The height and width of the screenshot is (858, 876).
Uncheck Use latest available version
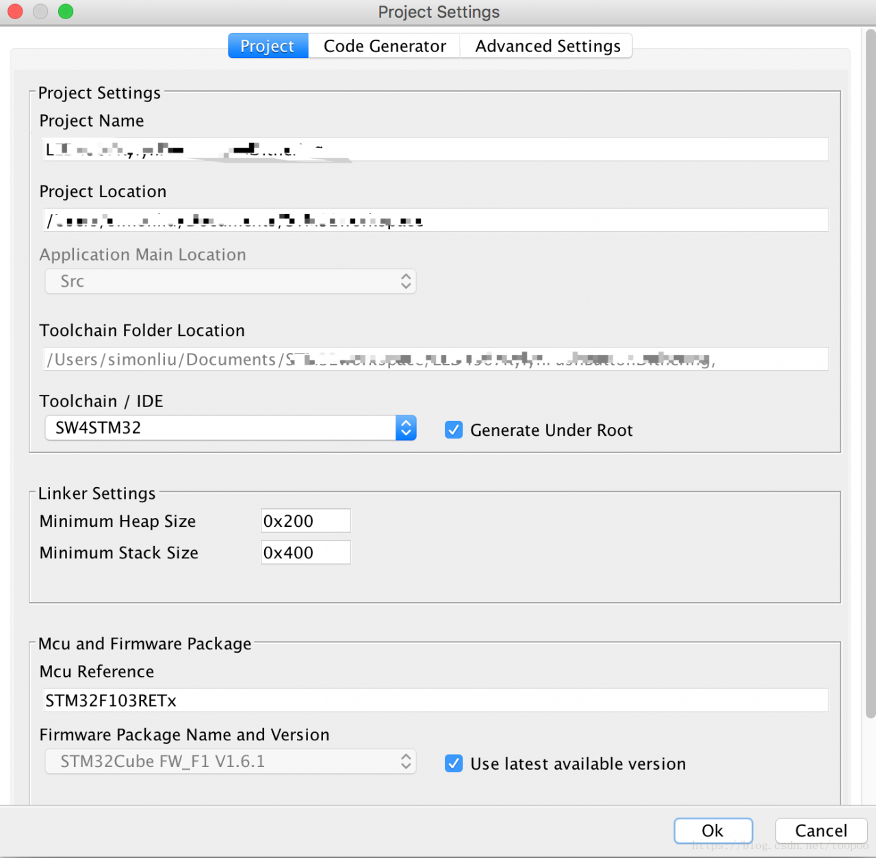point(454,764)
